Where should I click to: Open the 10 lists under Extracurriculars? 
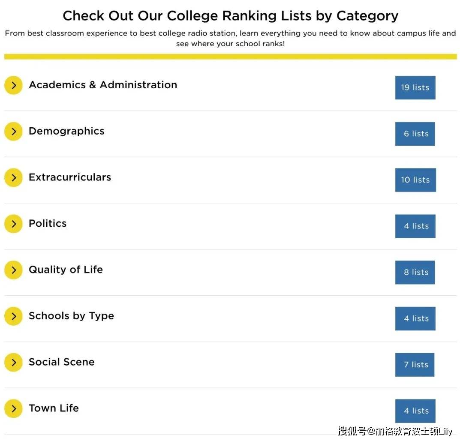pyautogui.click(x=415, y=180)
